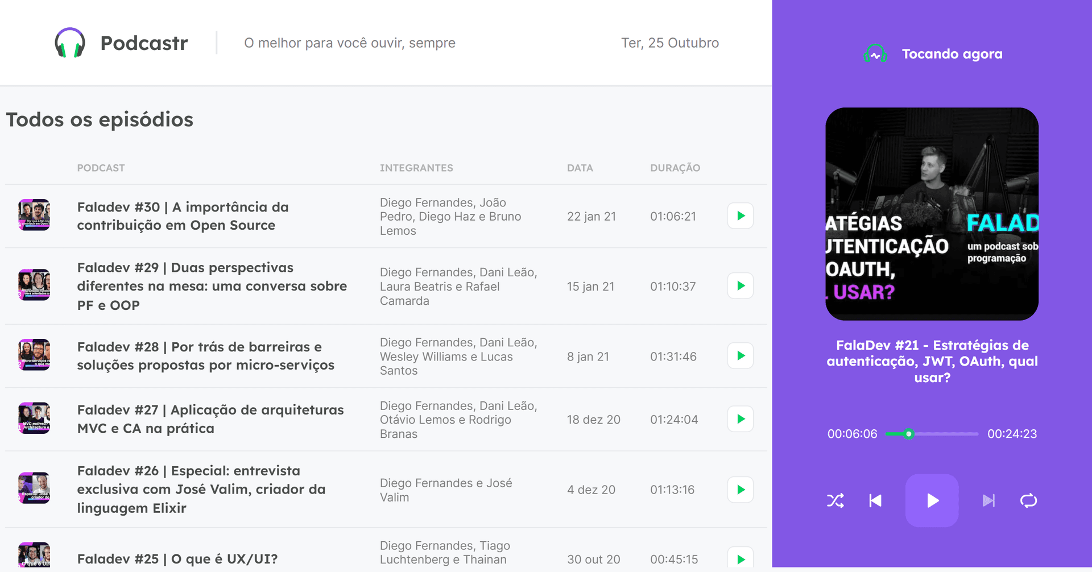Open Faladev #30 episode title link

pos(183,216)
